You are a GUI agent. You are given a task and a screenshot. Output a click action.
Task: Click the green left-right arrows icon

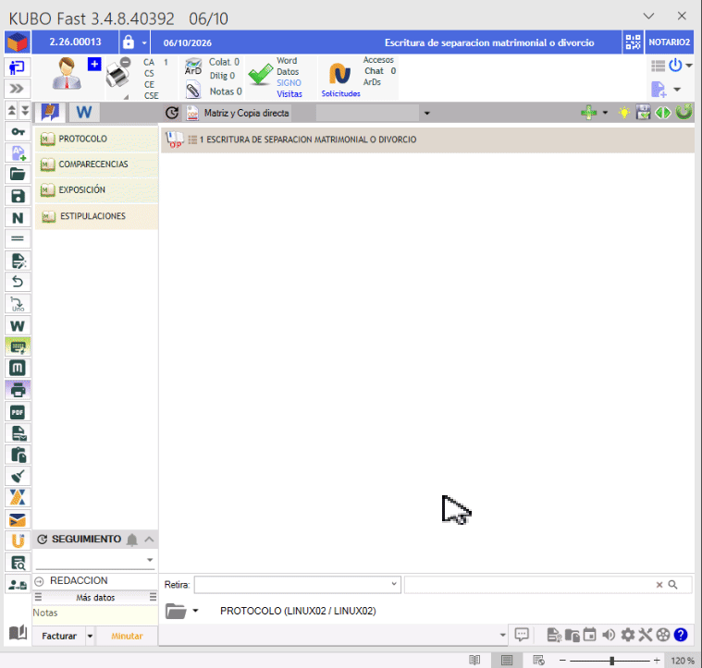coord(662,113)
